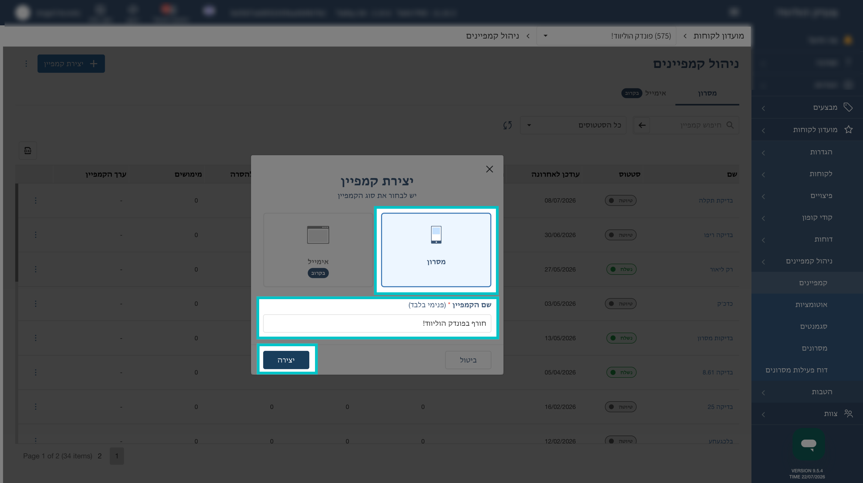
Task: Open row actions menu for בדיקה ריפו
Action: coord(36,235)
